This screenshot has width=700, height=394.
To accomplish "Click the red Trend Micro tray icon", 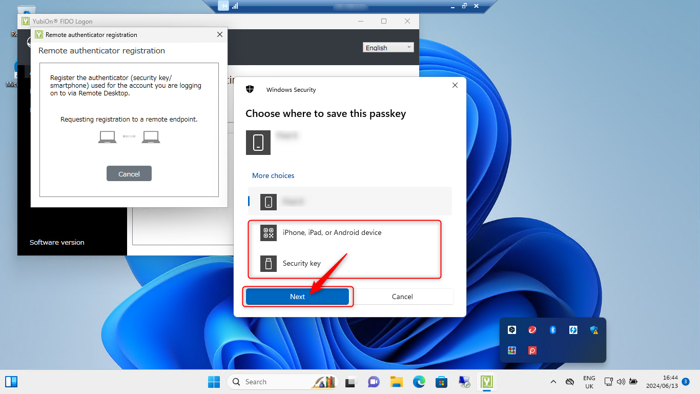I will tap(532, 330).
